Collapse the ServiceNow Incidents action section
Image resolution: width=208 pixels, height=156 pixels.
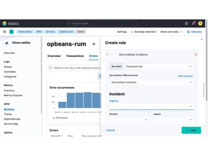click(107, 54)
